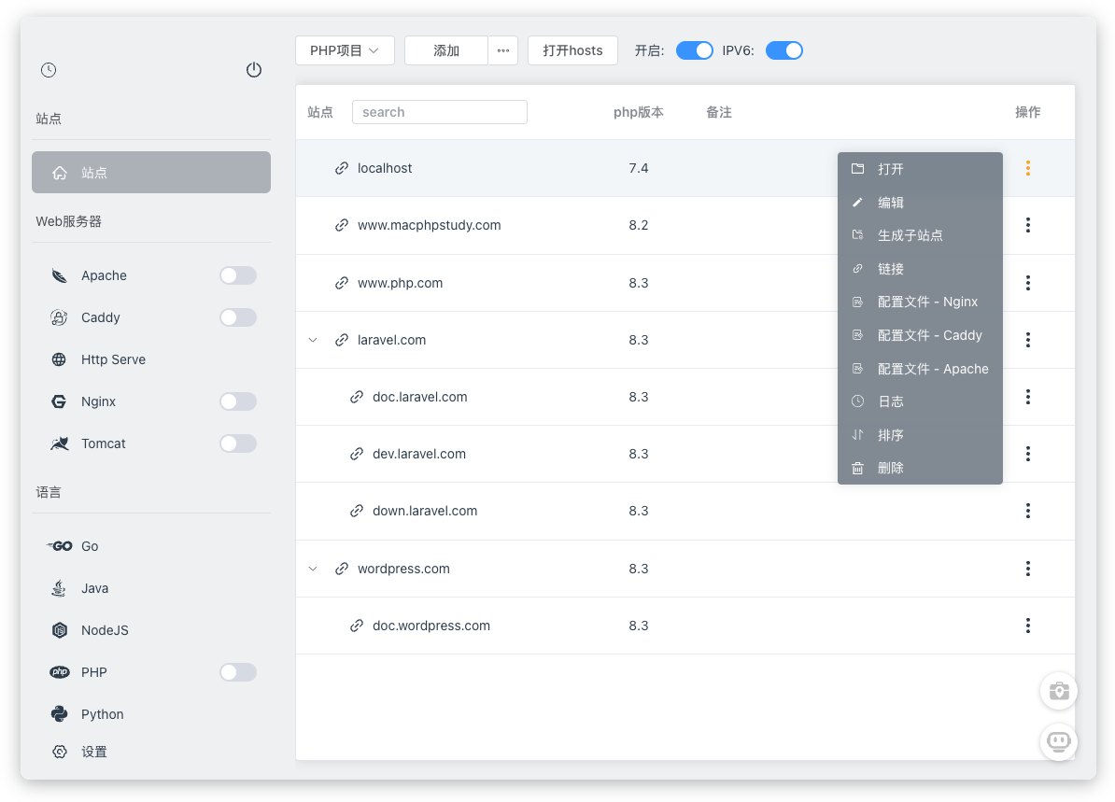
Task: Click the ellipsis button next to 添加
Action: (x=502, y=50)
